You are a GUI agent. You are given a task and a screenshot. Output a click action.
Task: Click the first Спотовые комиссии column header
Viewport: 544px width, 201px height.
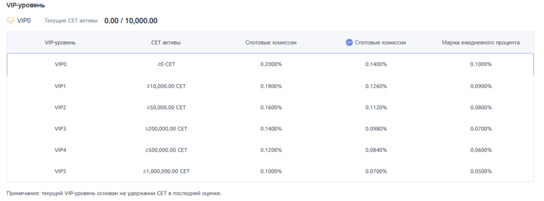coord(271,42)
